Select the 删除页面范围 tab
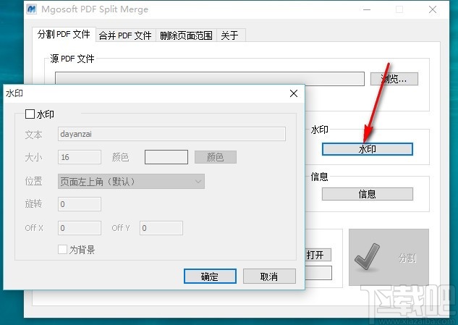Screen dimensions: 458x325 pos(186,35)
